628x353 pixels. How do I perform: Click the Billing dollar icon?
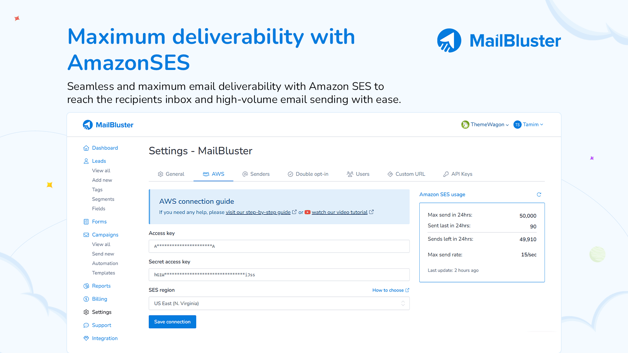coord(86,299)
